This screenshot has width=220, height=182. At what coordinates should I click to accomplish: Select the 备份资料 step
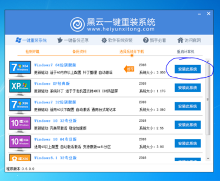(x=80, y=52)
